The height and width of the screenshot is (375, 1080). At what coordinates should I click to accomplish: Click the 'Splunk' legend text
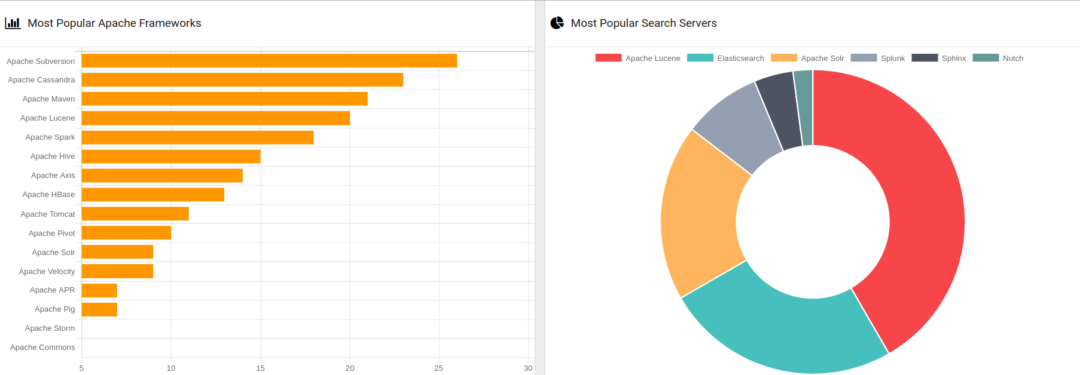[893, 59]
